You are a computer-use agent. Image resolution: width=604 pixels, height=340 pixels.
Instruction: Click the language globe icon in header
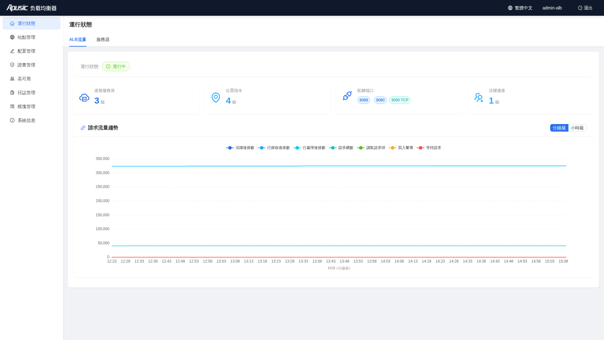[510, 8]
